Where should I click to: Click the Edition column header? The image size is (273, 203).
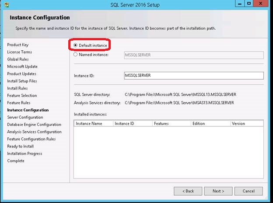tap(211, 123)
